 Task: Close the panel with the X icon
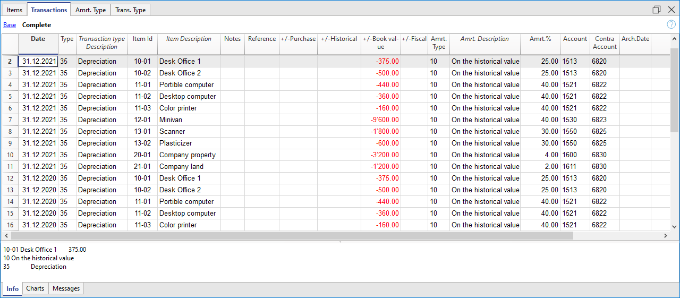tap(671, 10)
